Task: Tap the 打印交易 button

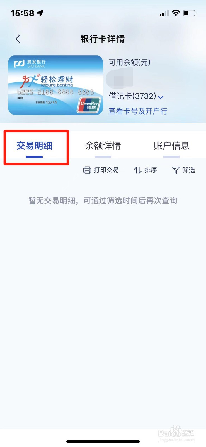Action: pos(101,170)
